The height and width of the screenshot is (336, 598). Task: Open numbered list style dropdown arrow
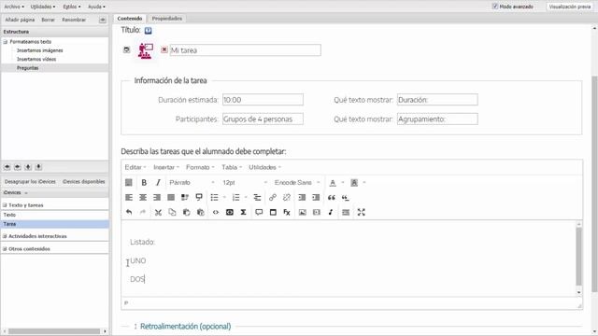tap(246, 197)
